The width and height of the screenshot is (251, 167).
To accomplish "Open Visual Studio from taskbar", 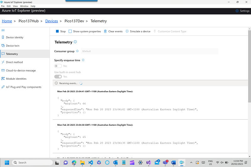I will click(148, 163).
